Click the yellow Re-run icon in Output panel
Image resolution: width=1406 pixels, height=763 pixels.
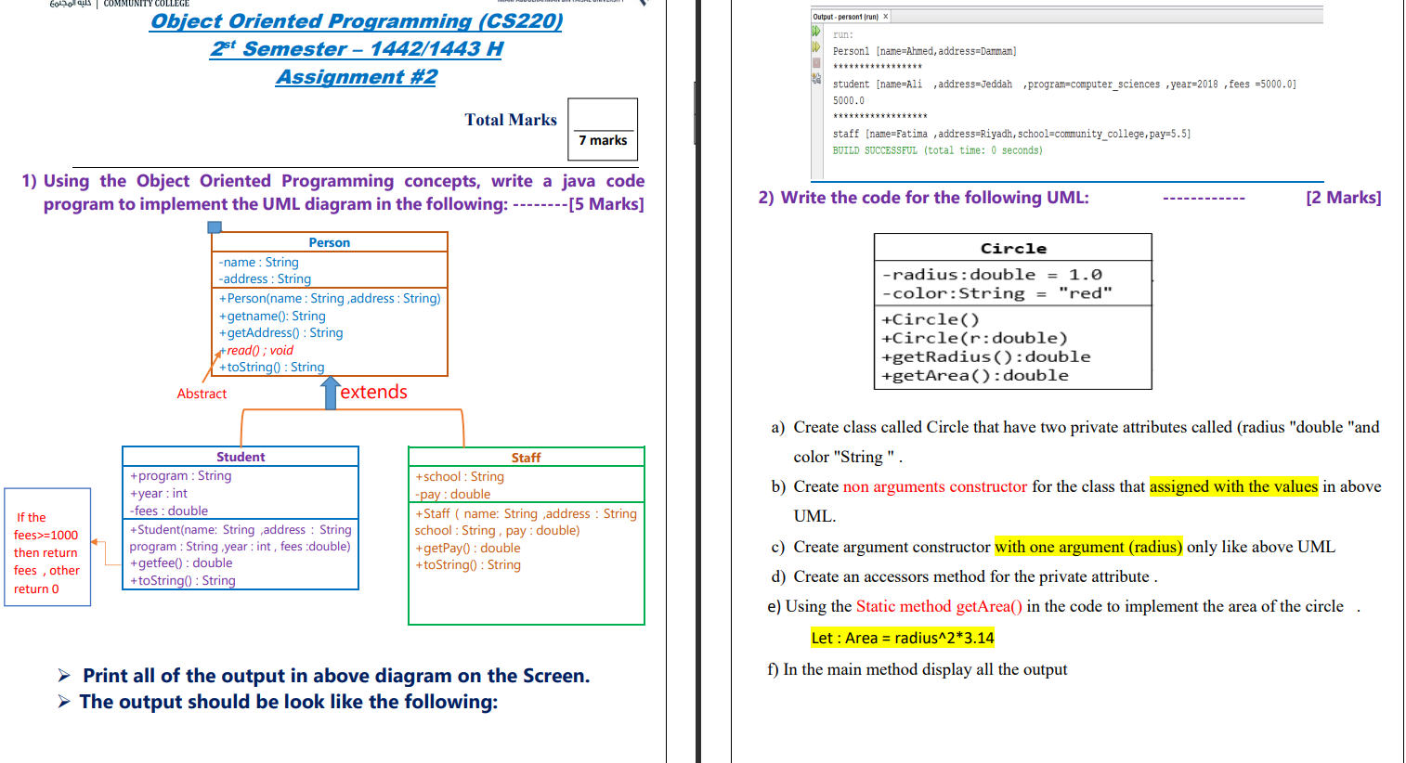[816, 46]
